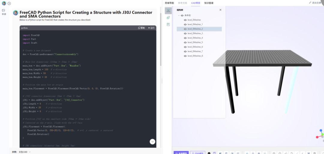Close the 结构树 panel

(x=220, y=10)
